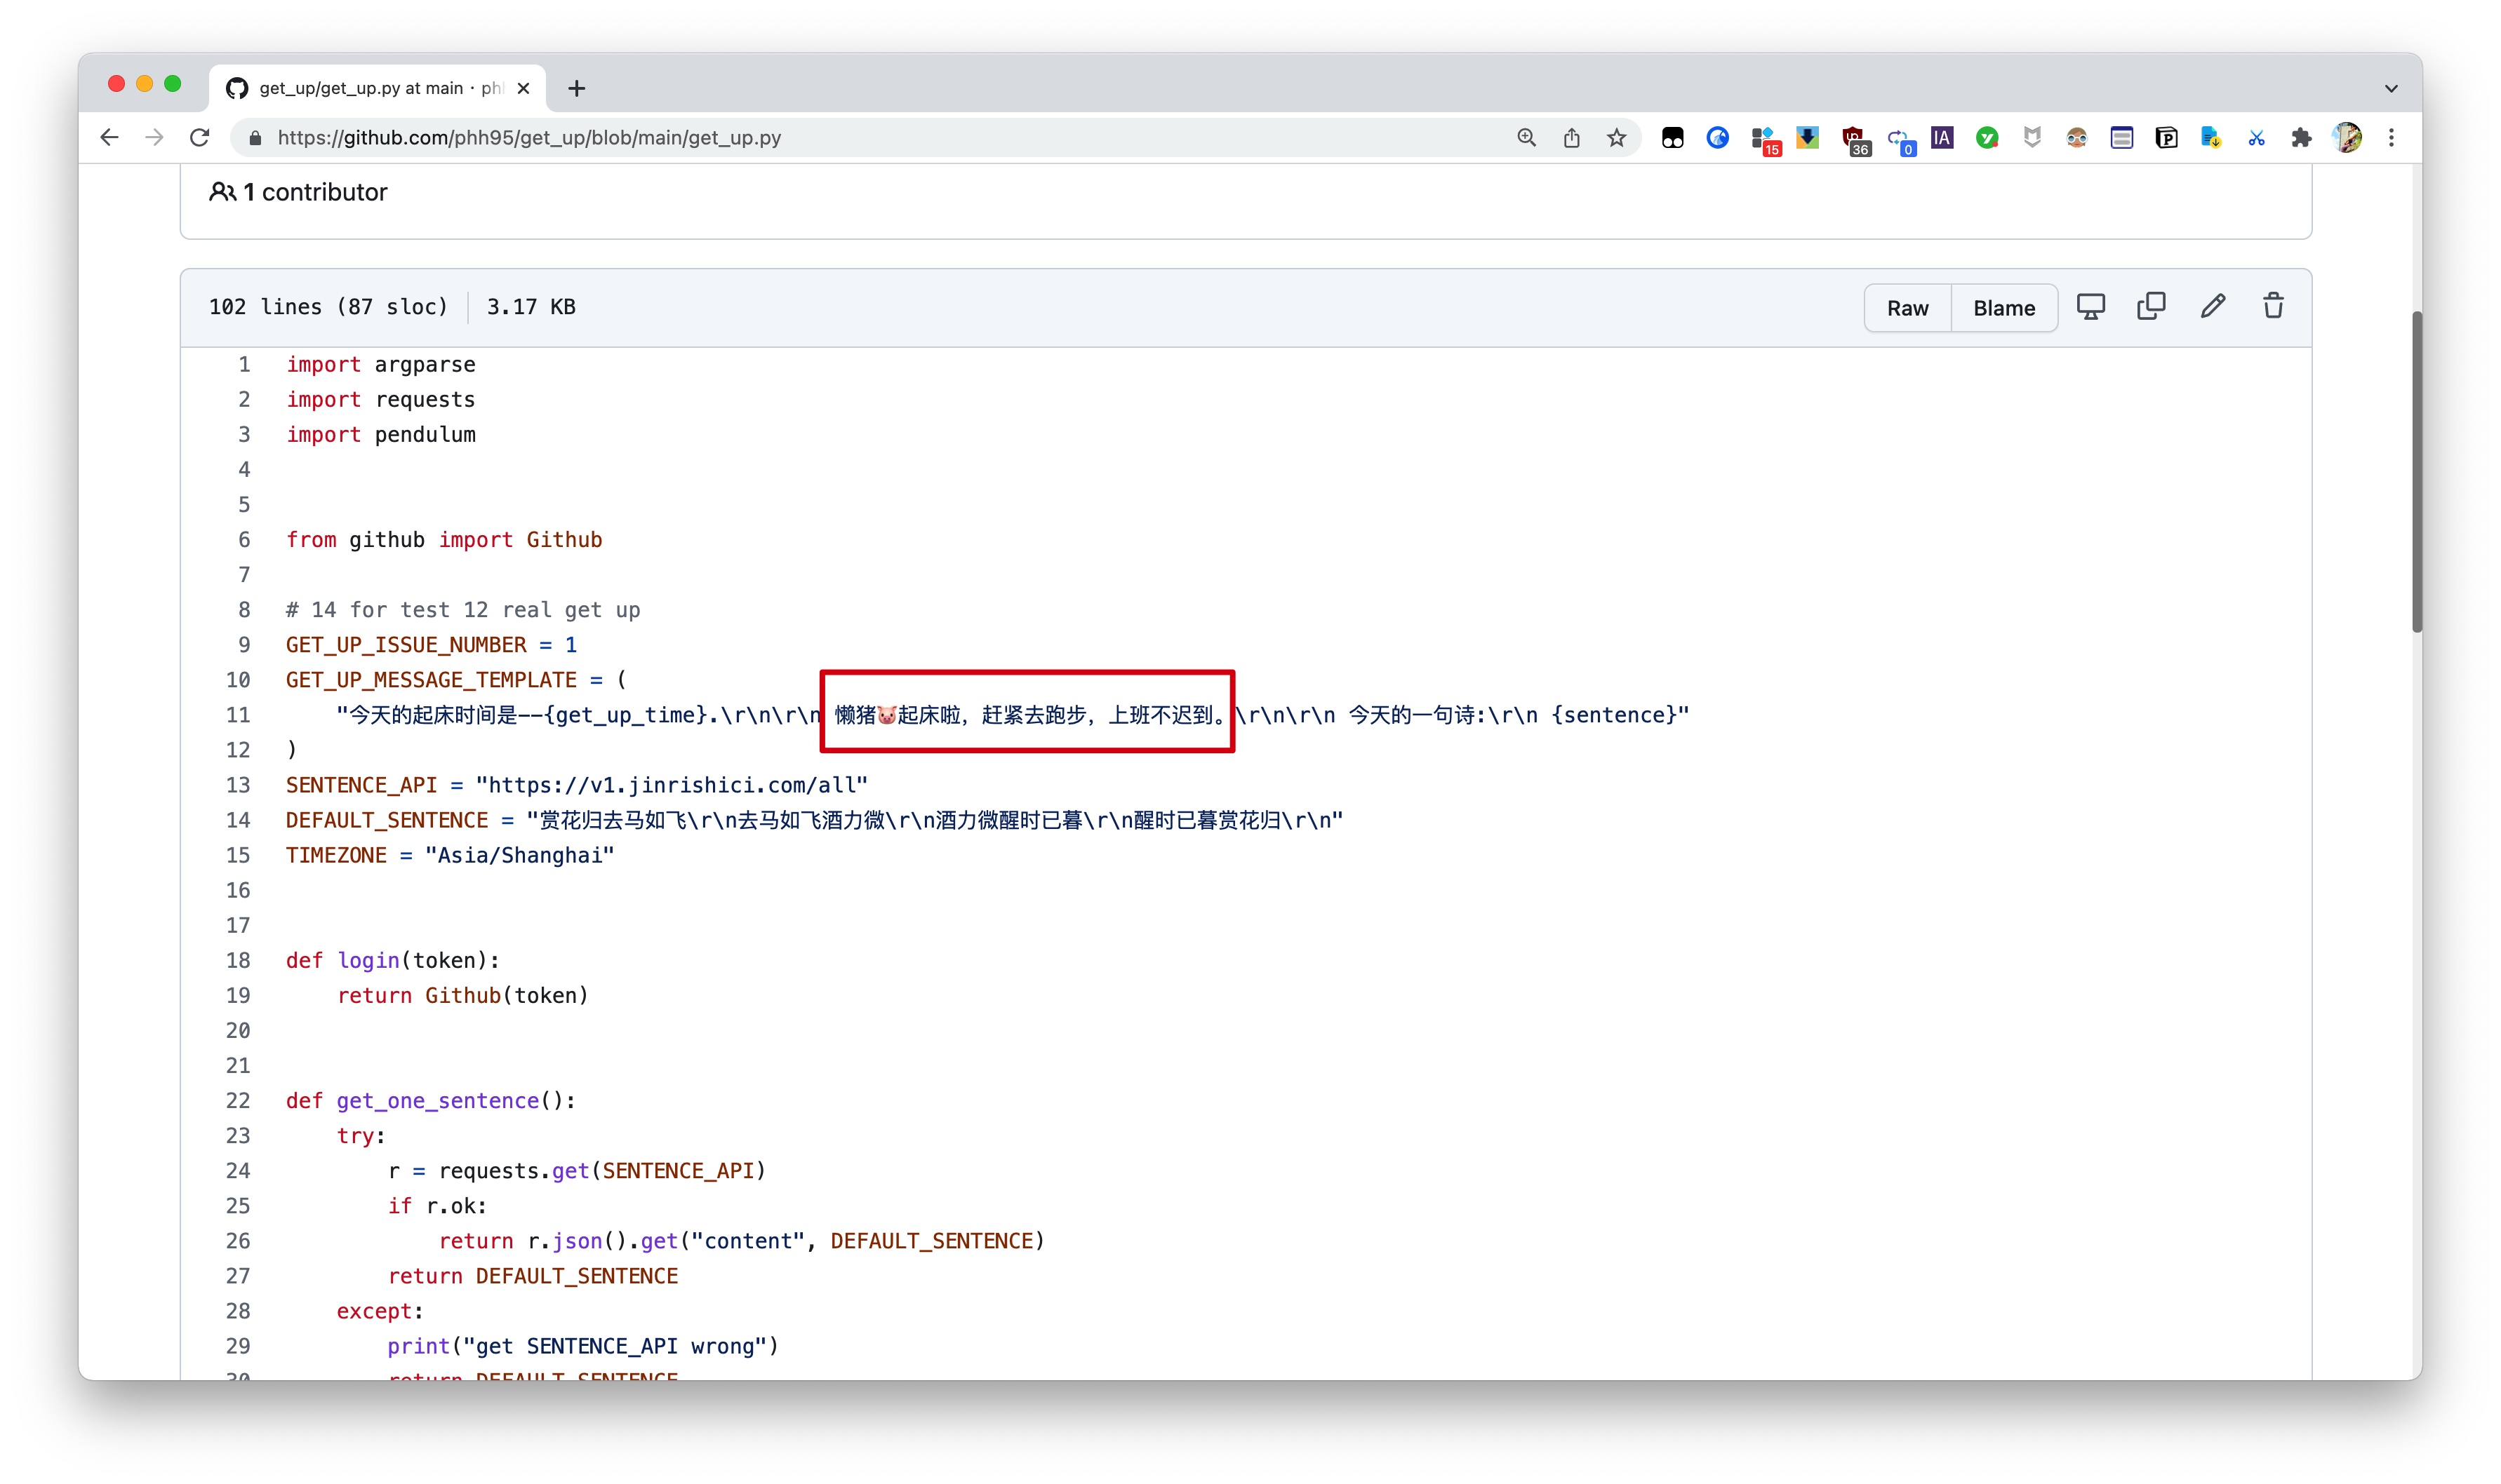Open Chrome three-dot menu

[2391, 138]
